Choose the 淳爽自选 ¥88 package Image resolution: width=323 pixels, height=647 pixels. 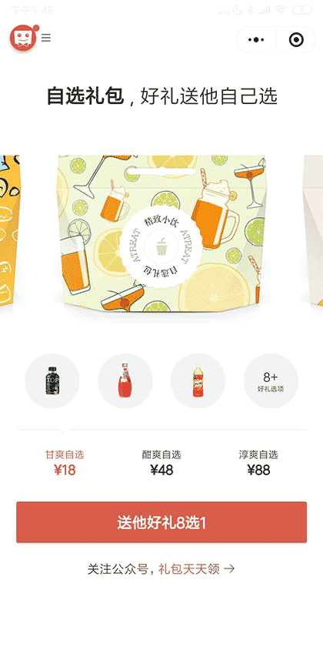[x=258, y=463]
